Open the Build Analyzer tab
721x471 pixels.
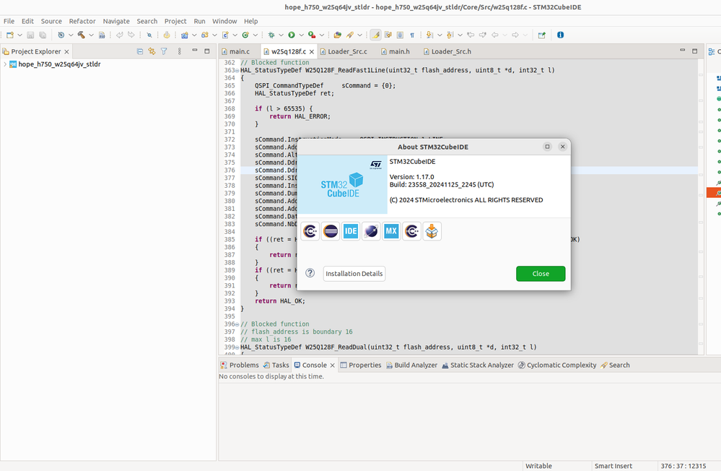411,365
